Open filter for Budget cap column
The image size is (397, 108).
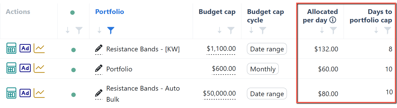[x=231, y=31]
